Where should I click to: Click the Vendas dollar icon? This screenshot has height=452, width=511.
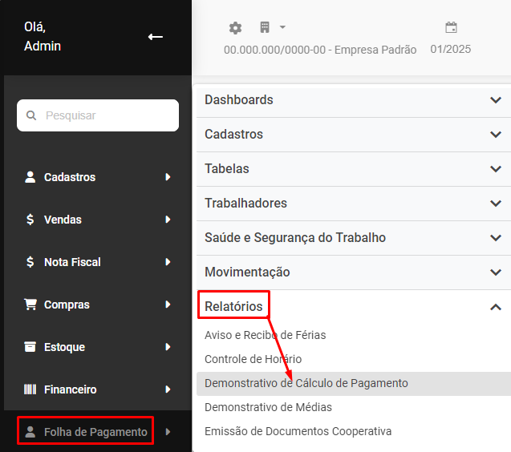[x=30, y=220]
